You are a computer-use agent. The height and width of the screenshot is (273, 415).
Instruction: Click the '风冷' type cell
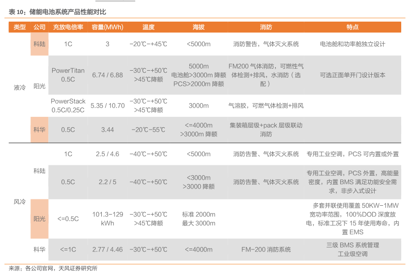coord(20,202)
